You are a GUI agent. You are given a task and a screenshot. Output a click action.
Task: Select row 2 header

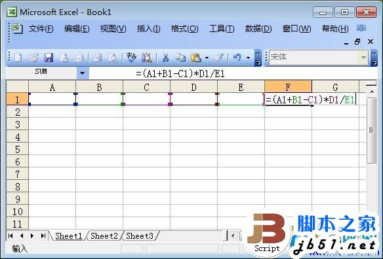coord(17,112)
